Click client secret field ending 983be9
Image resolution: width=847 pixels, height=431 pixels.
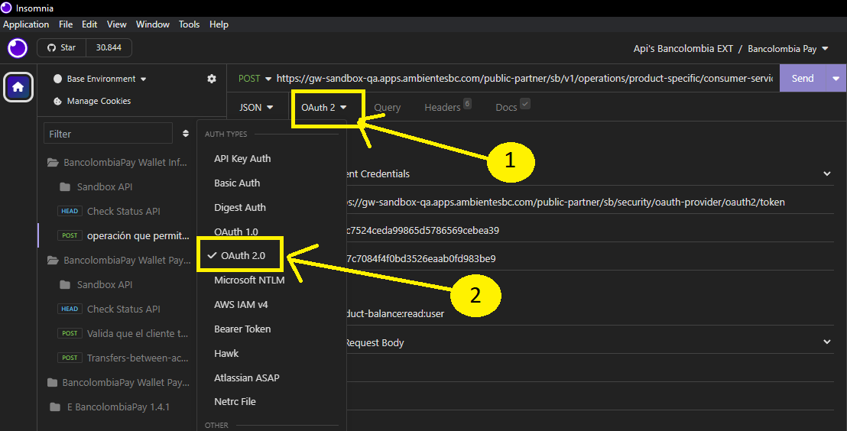click(x=590, y=258)
